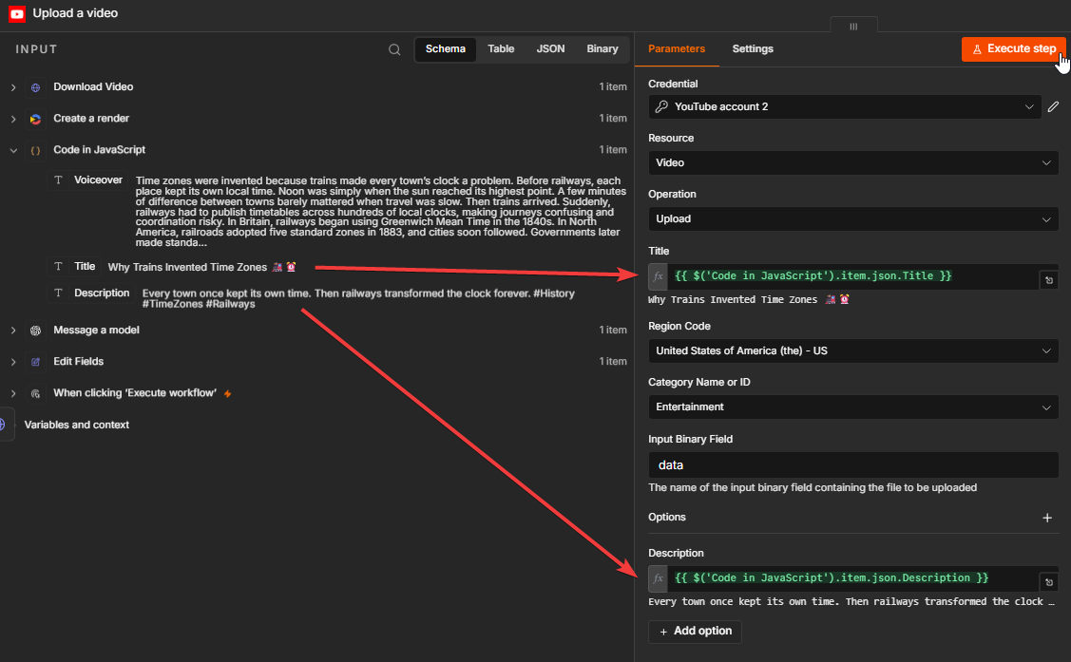The height and width of the screenshot is (662, 1071).
Task: Click the binary field hint text
Action: point(813,488)
